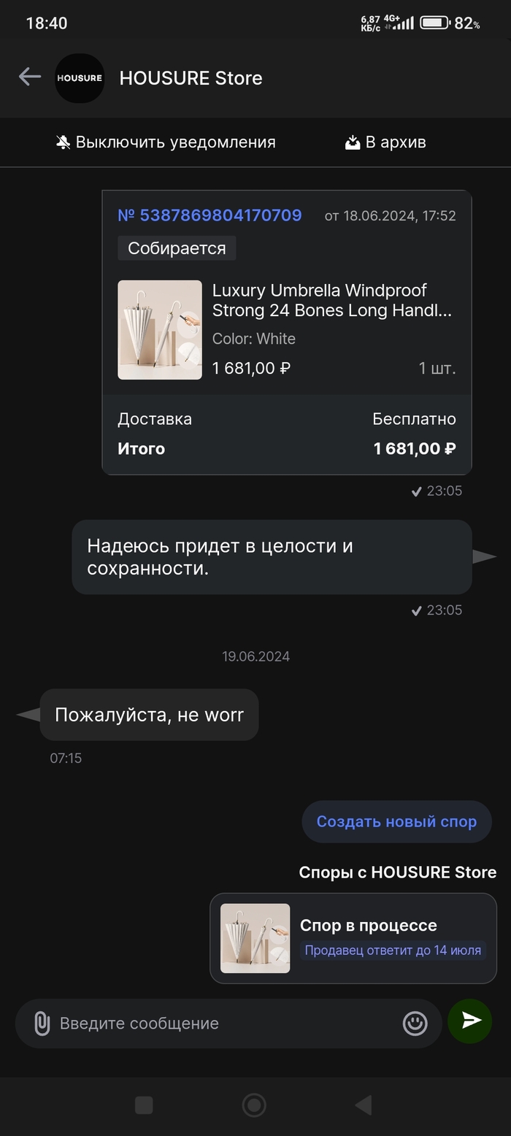Tap the Собирается order status label
Screen dimensions: 511x1136
tap(177, 248)
